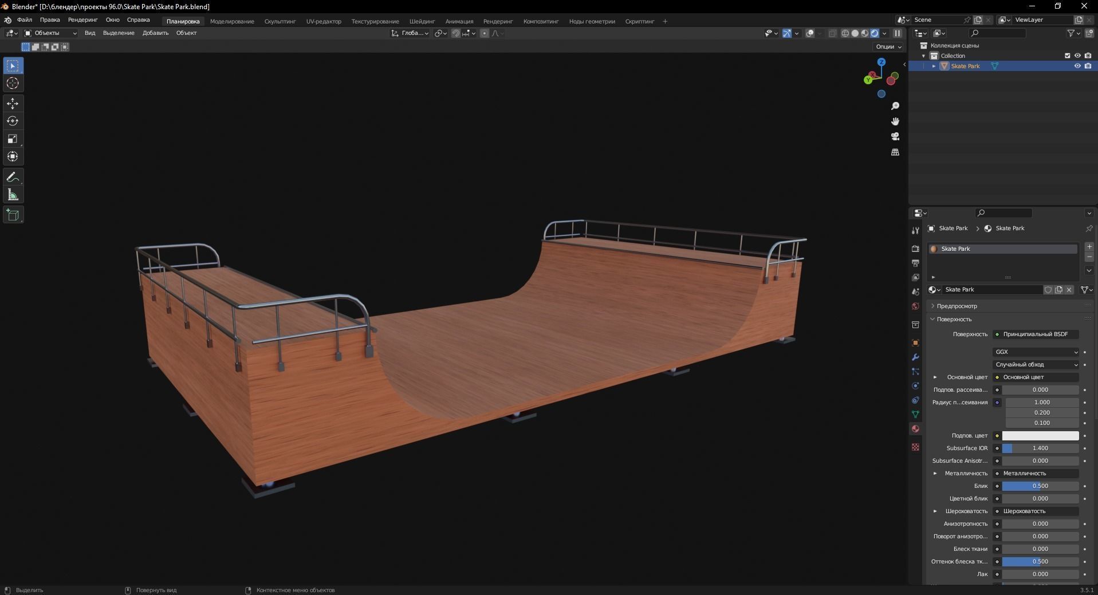
Task: Add a new workspace with plus
Action: coord(665,21)
